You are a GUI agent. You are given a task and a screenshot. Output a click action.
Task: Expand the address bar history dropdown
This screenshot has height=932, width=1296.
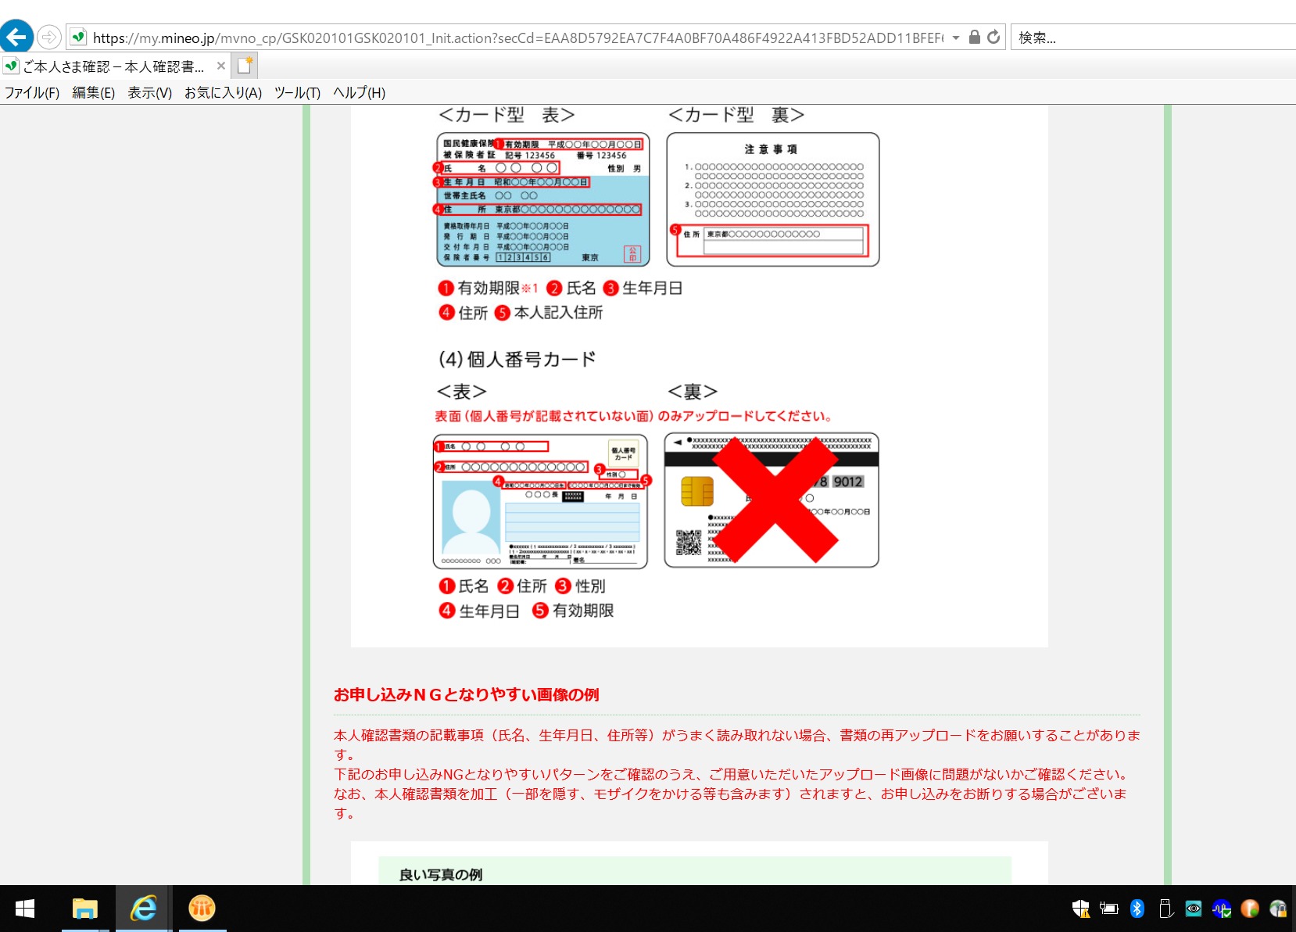pos(956,38)
